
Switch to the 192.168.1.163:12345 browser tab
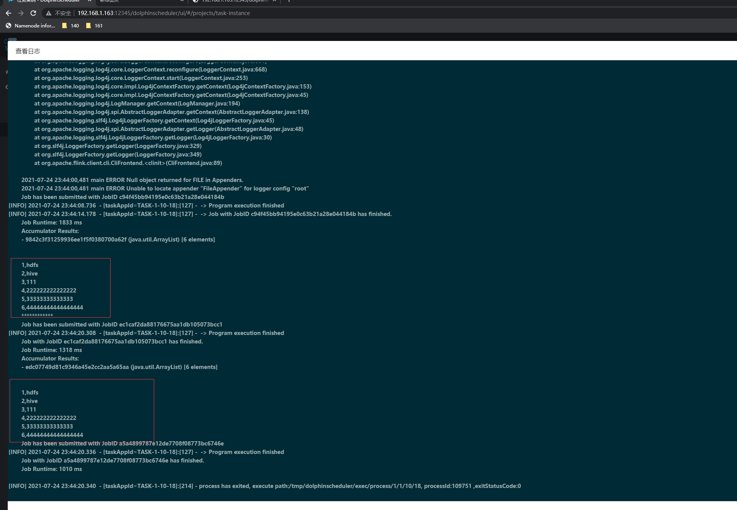tap(232, 1)
